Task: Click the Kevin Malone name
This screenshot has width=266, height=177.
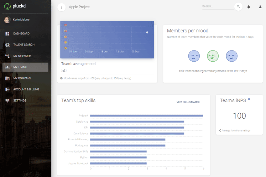Action: click(x=21, y=20)
